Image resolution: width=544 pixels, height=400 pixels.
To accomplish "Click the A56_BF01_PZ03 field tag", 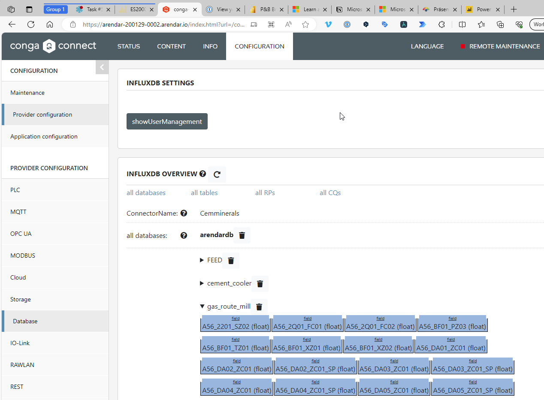I will click(x=452, y=324).
